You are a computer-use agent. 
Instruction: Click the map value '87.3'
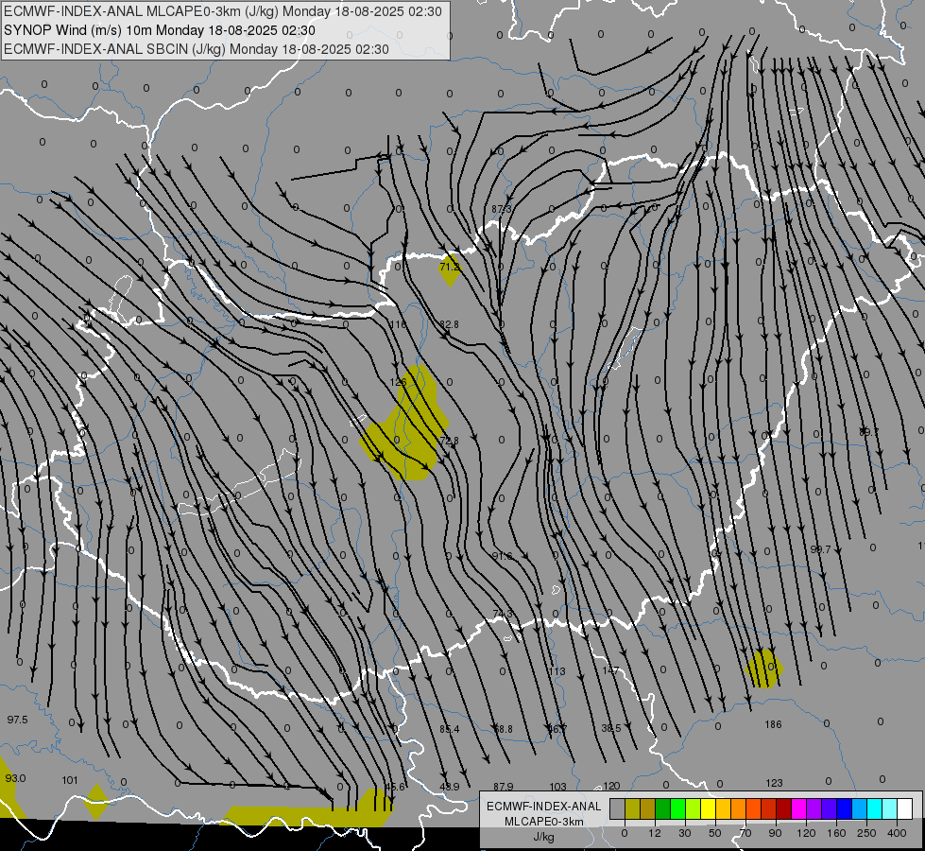click(502, 209)
